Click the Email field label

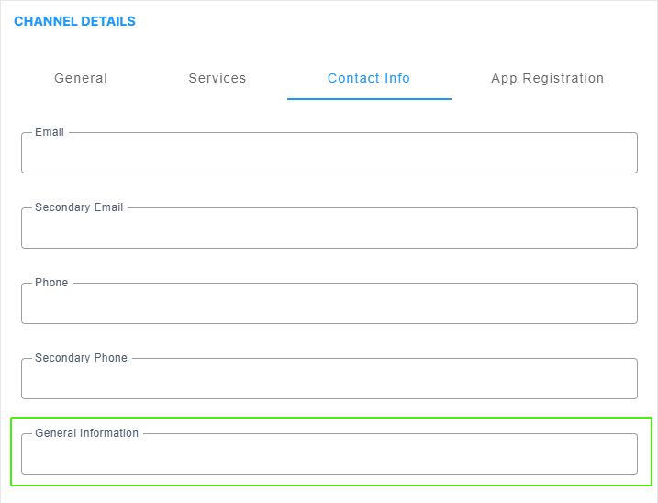(50, 132)
